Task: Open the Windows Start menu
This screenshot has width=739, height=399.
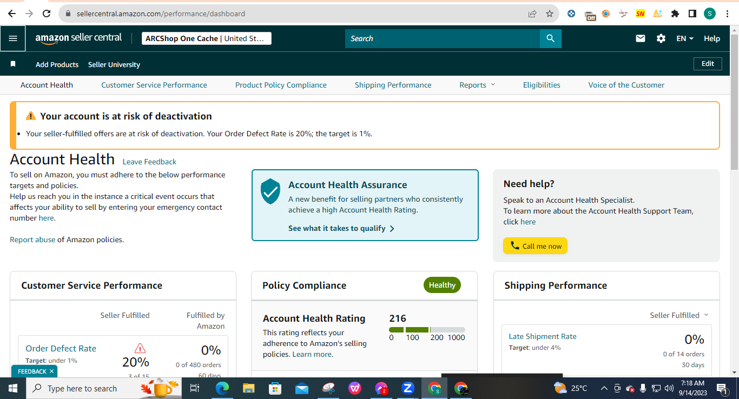Action: (x=12, y=388)
